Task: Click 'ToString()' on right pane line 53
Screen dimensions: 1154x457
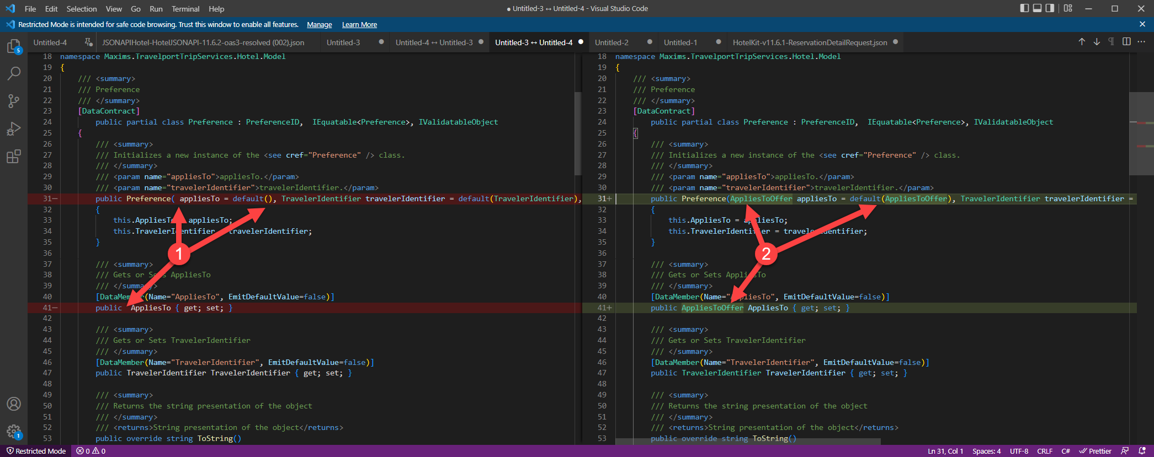Action: [x=774, y=438]
